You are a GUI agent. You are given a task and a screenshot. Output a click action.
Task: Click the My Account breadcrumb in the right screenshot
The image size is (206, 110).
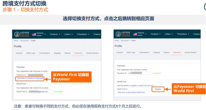click(x=125, y=40)
